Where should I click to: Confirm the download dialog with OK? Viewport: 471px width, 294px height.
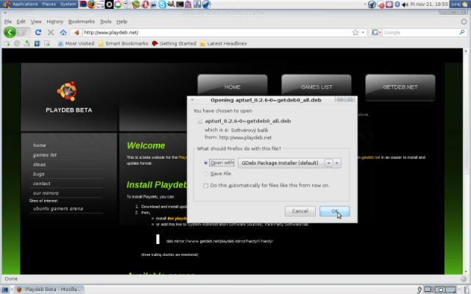pyautogui.click(x=335, y=211)
